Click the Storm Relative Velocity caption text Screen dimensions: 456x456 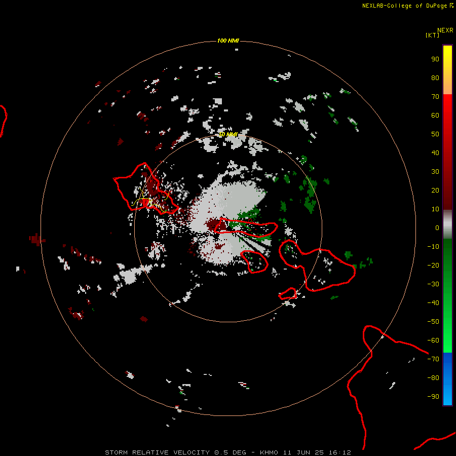point(227,452)
